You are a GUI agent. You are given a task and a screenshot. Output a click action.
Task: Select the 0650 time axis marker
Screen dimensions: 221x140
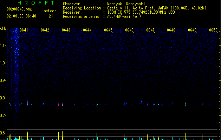point(213,30)
